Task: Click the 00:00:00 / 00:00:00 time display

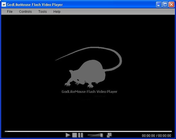Action: point(156,136)
